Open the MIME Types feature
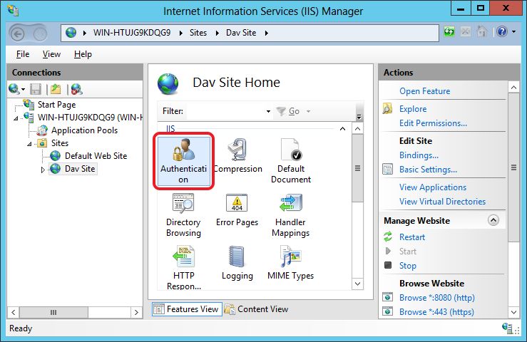 tap(291, 263)
